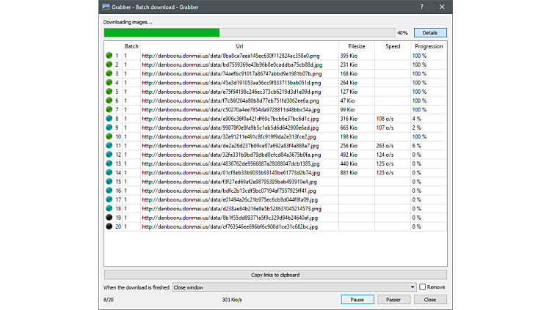Open the 'Close window' finish action dropdown

[x=294, y=287]
